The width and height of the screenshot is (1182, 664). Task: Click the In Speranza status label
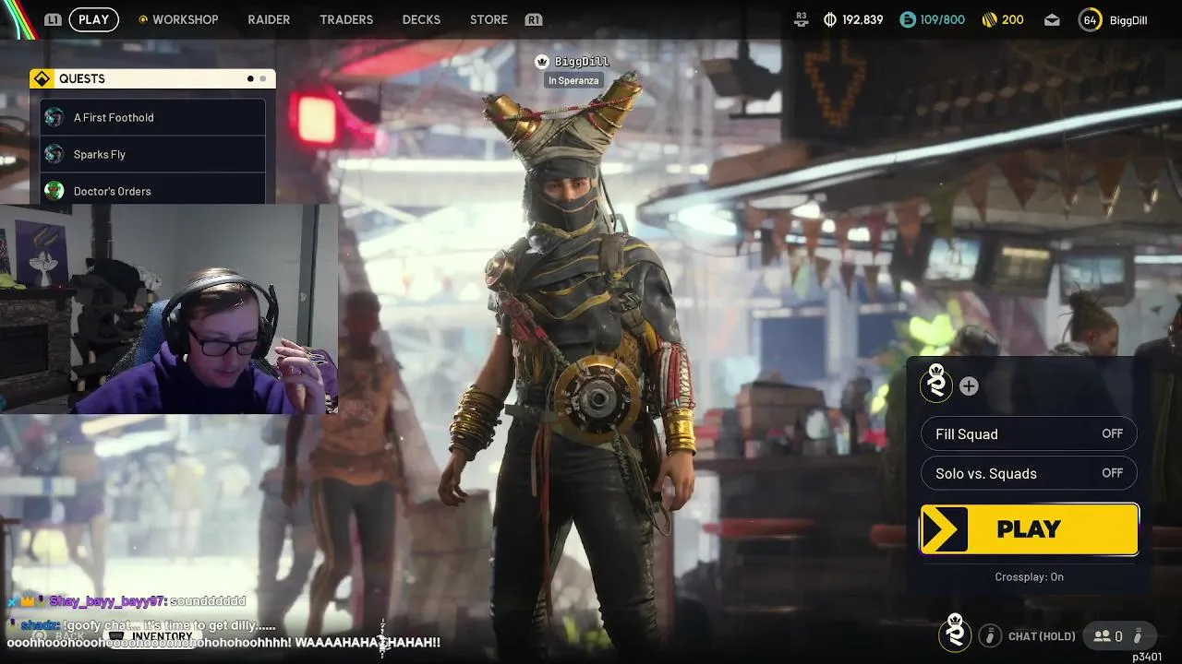573,80
